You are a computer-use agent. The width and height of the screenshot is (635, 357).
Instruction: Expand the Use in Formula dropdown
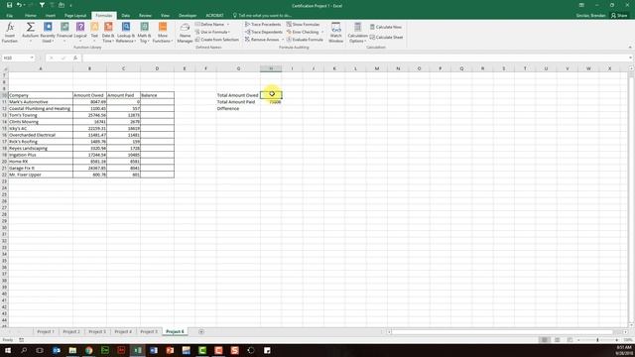coord(229,32)
